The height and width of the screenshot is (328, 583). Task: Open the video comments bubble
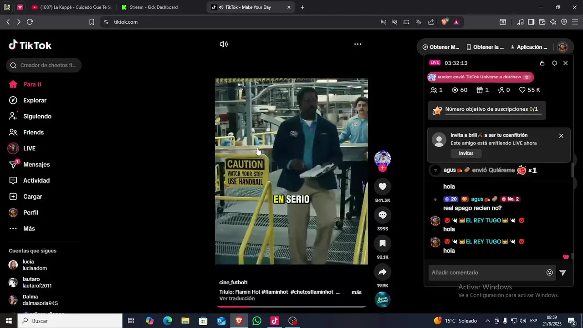tap(383, 215)
